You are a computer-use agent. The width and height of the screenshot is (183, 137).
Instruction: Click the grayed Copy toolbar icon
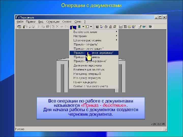click(43, 27)
